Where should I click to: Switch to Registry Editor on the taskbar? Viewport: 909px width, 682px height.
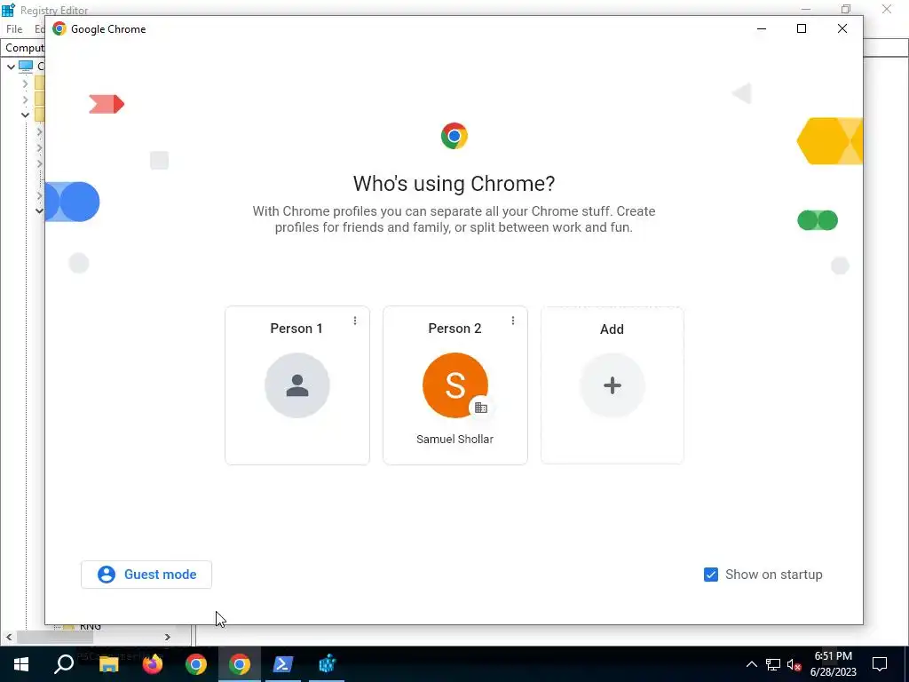327,664
